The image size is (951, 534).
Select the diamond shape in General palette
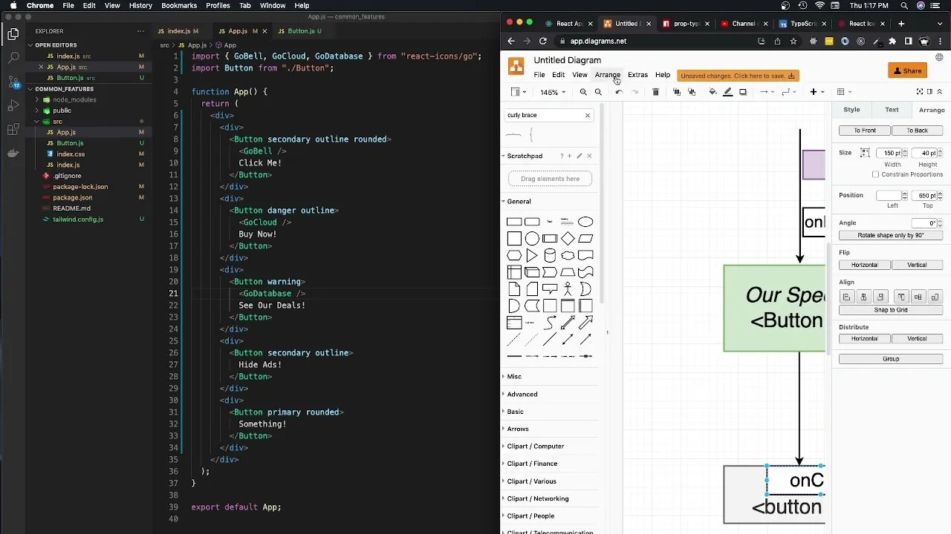(x=568, y=238)
